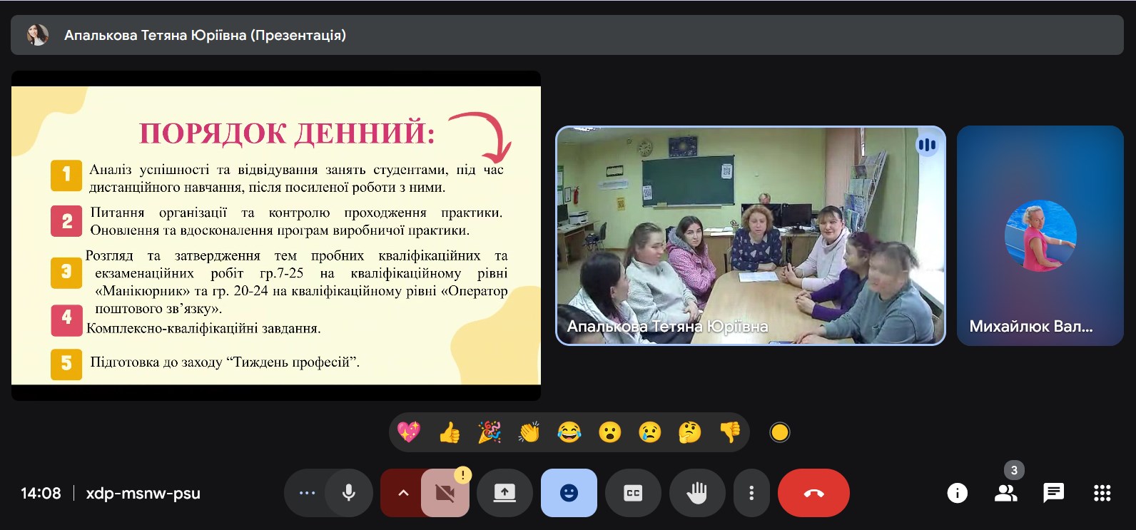Send the party popper reaction
Viewport: 1136px width, 530px height.
pyautogui.click(x=489, y=432)
